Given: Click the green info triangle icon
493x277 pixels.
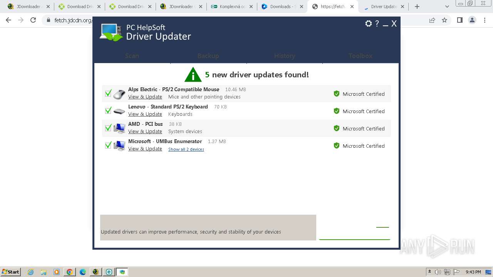Looking at the screenshot, I should pos(193,75).
